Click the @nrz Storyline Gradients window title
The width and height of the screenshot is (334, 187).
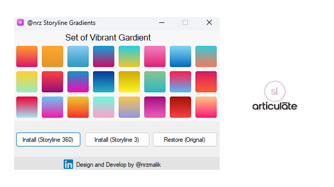click(62, 23)
